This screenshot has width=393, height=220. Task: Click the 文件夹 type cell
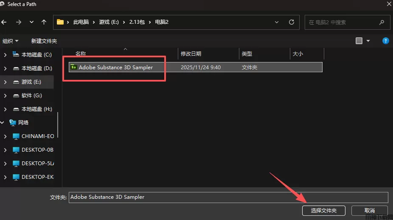click(x=250, y=67)
